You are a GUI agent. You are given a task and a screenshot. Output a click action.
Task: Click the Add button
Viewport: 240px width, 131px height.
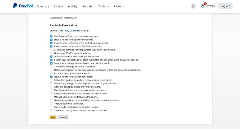[x=53, y=117]
